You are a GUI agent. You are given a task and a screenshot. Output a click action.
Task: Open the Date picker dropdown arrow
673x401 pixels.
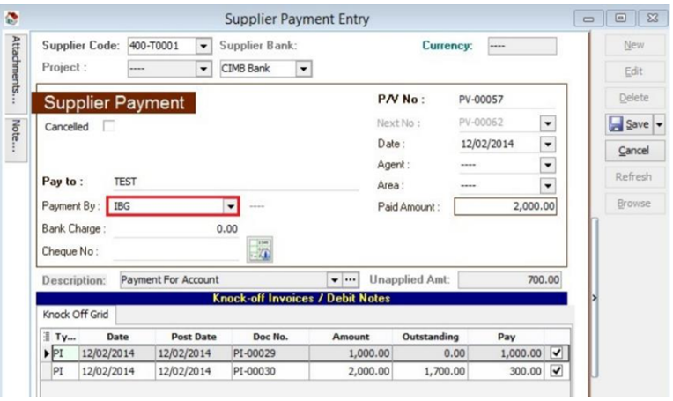coord(548,144)
